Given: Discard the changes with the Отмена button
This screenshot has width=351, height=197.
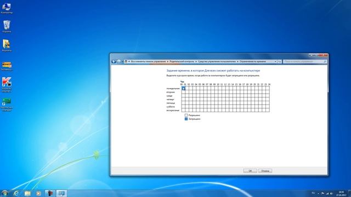Looking at the screenshot, I should (x=265, y=171).
